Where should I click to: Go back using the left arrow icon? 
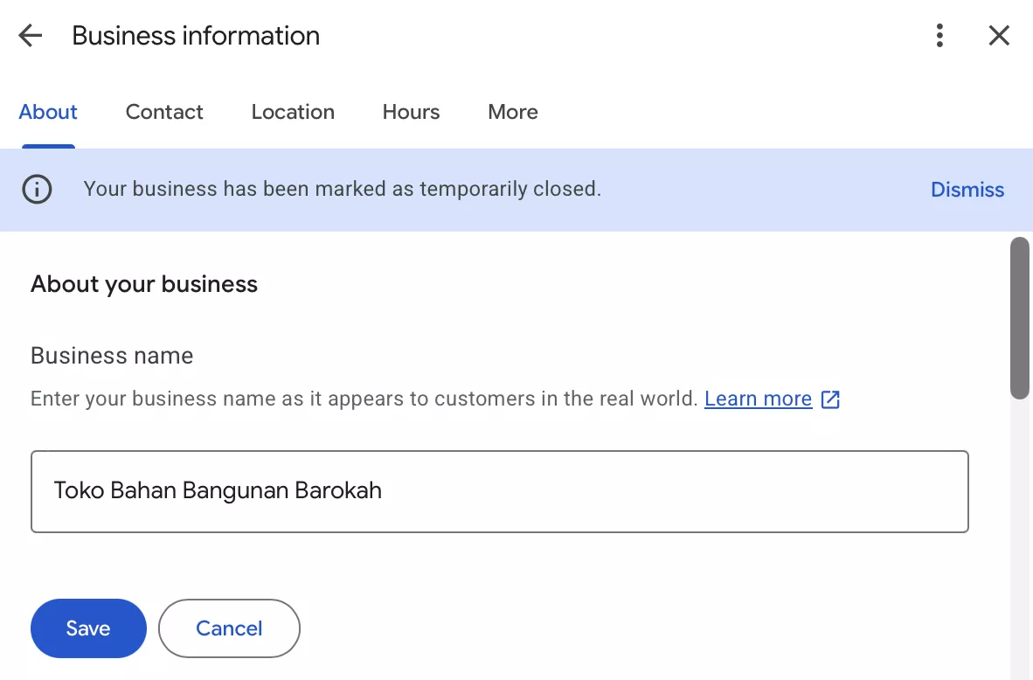coord(31,36)
